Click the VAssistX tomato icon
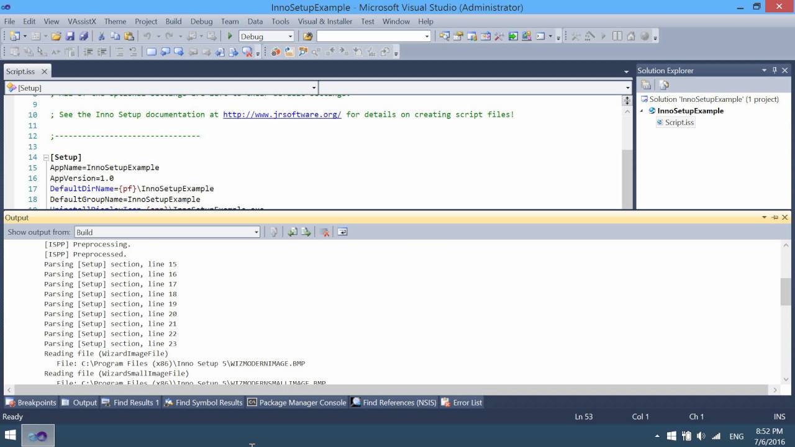Viewport: 795px width, 447px height. (x=275, y=52)
